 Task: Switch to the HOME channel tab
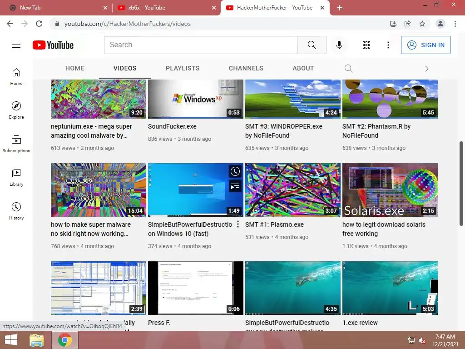pos(75,68)
